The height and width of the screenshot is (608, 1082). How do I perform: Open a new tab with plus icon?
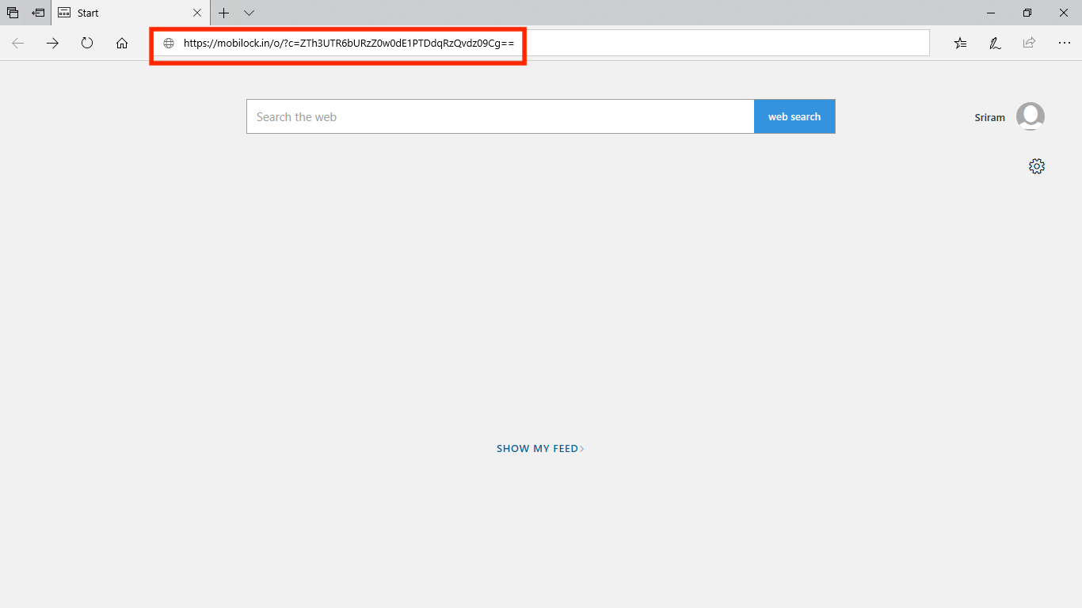pos(224,13)
